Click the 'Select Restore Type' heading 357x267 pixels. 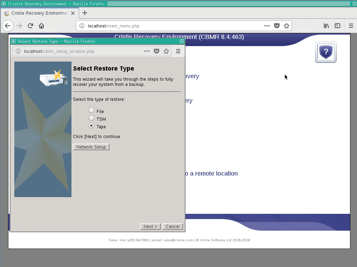coord(103,68)
